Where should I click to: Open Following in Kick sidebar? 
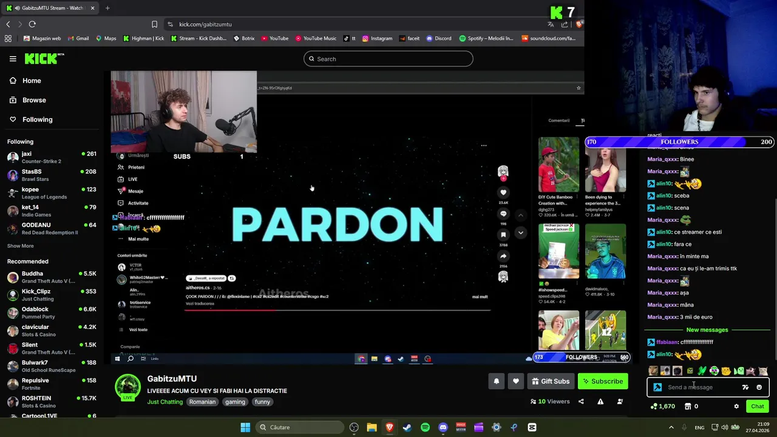click(31, 120)
